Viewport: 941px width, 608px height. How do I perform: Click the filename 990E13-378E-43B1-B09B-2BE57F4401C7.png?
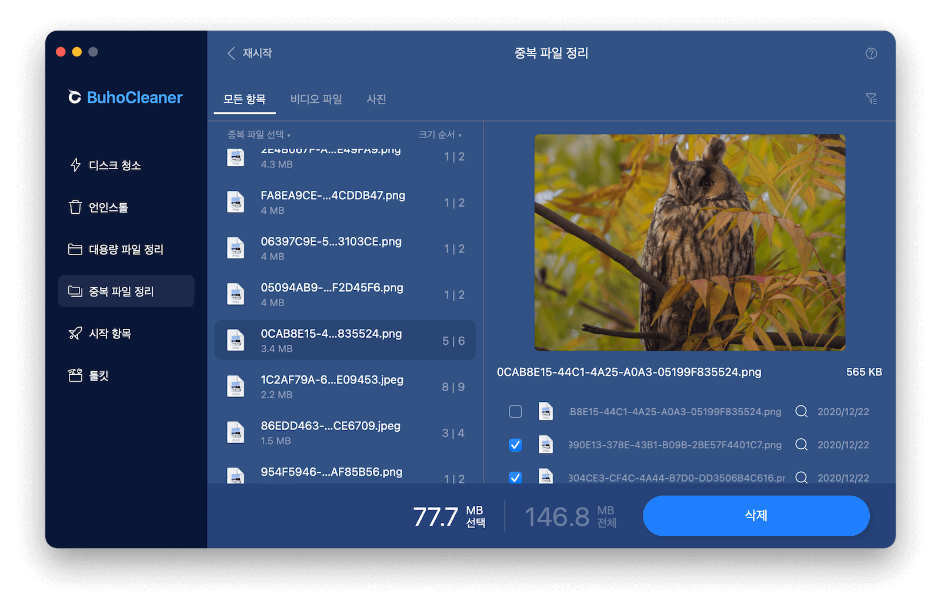pos(675,445)
